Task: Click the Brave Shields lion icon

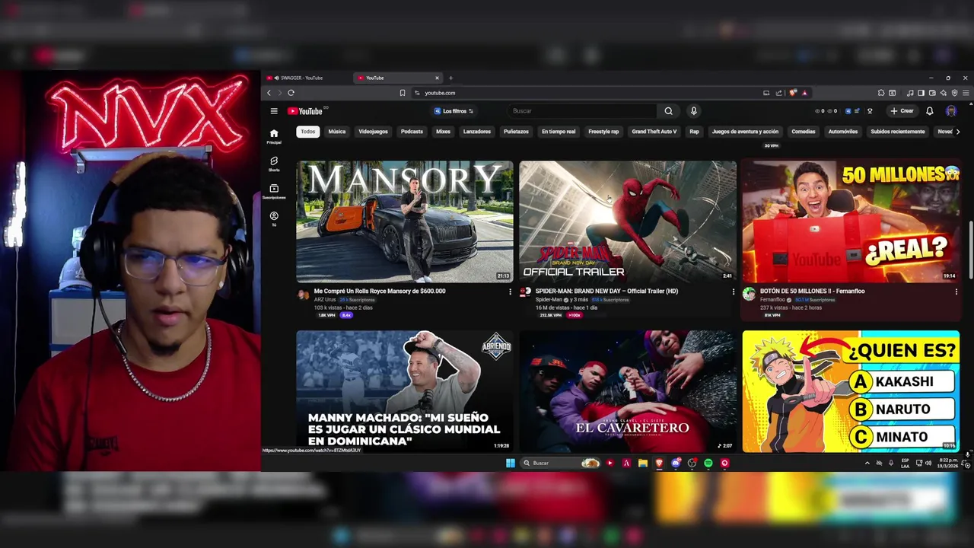Action: tap(794, 93)
